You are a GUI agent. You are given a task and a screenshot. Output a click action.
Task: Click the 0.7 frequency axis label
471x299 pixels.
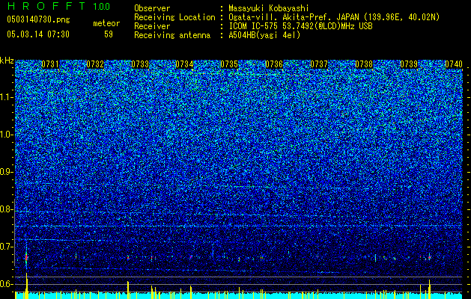[x=6, y=247]
